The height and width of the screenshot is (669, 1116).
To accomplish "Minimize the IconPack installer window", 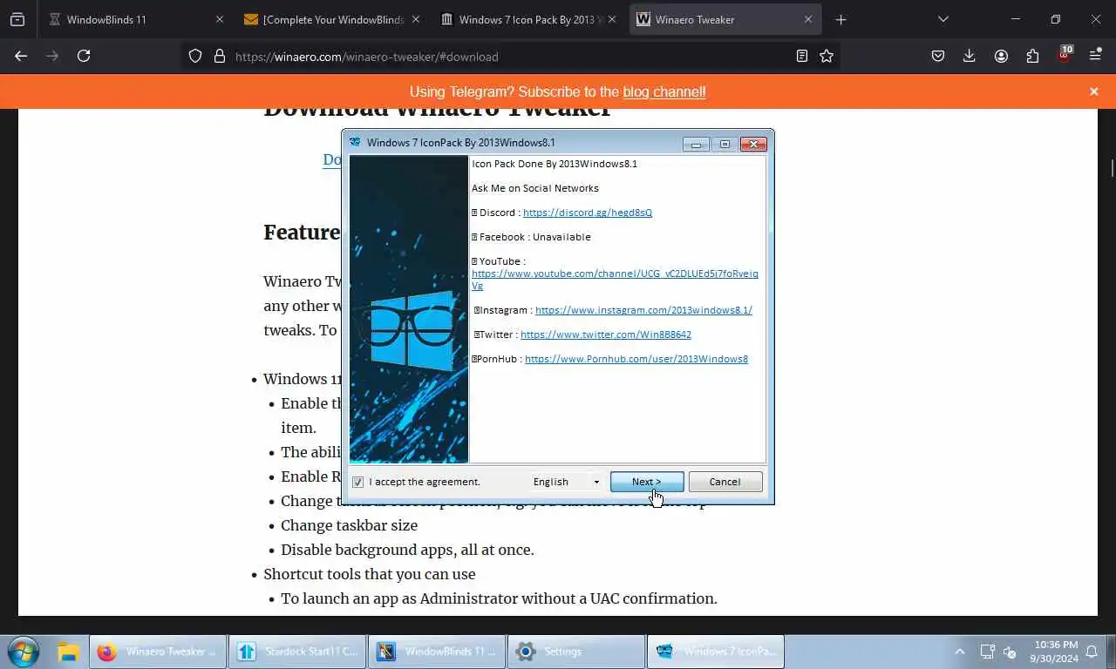I will [696, 144].
